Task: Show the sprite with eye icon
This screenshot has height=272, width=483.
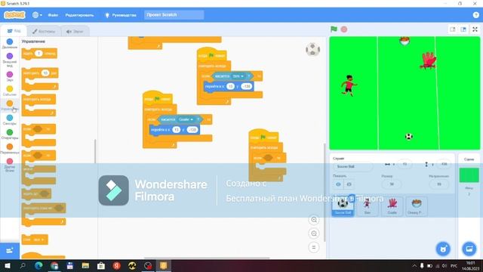Action: click(338, 184)
